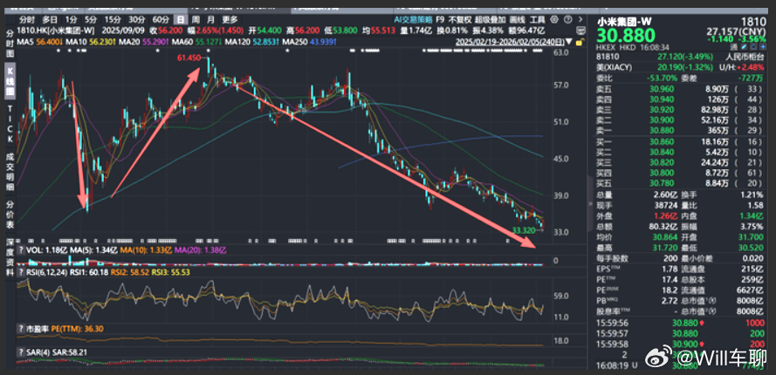The height and width of the screenshot is (375, 776).
Task: Switch to the 分时 intraday tab
Action: click(26, 18)
